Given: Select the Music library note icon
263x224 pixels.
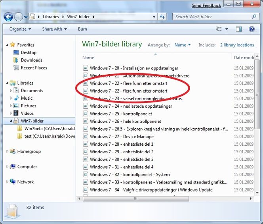Looking at the screenshot, I should 16,98.
